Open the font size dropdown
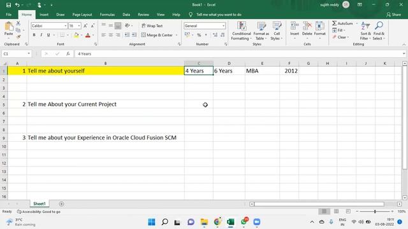The width and height of the screenshot is (408, 229). pos(79,25)
